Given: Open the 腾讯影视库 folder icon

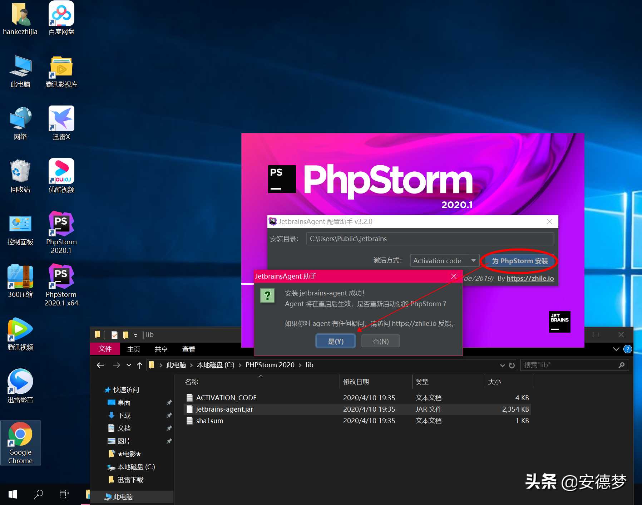Looking at the screenshot, I should (61, 72).
